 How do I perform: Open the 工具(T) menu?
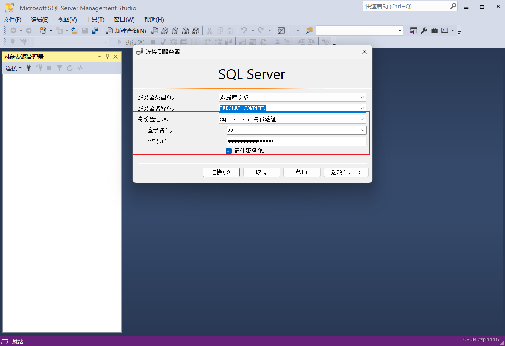(94, 19)
